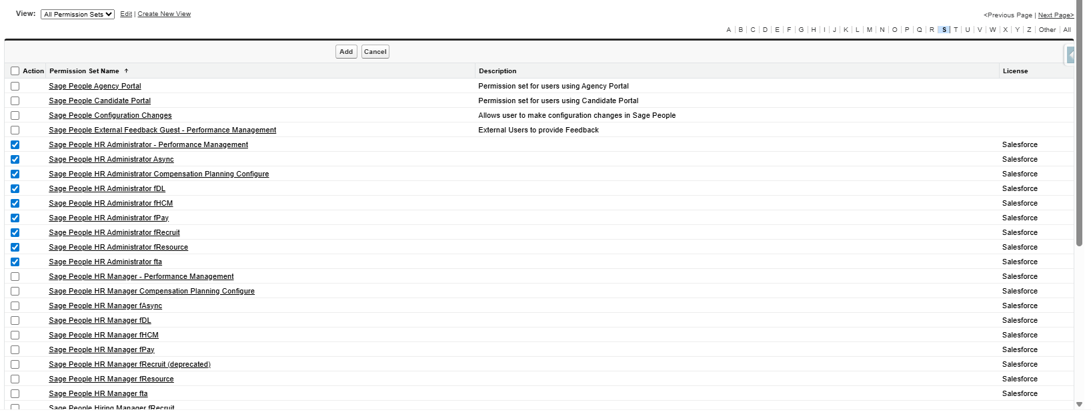Image resolution: width=1091 pixels, height=414 pixels.
Task: Uncheck Sage People HR Administrator fPay
Action: click(15, 218)
